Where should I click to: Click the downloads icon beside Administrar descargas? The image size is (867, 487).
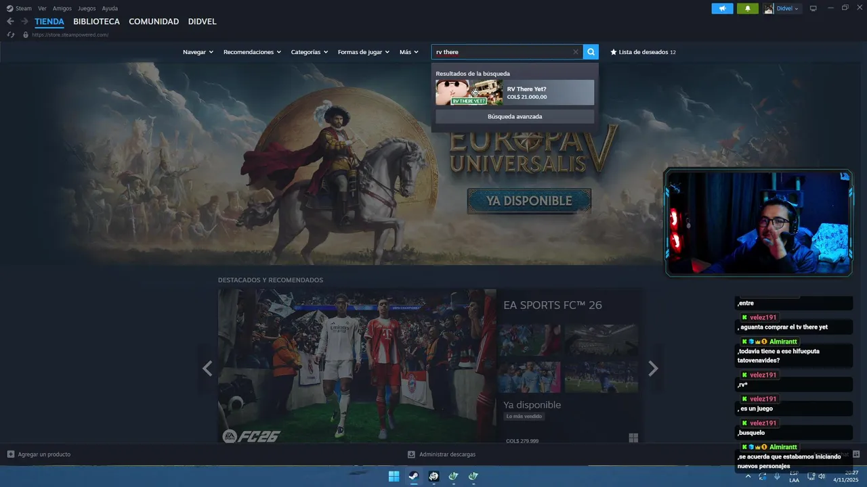(411, 455)
